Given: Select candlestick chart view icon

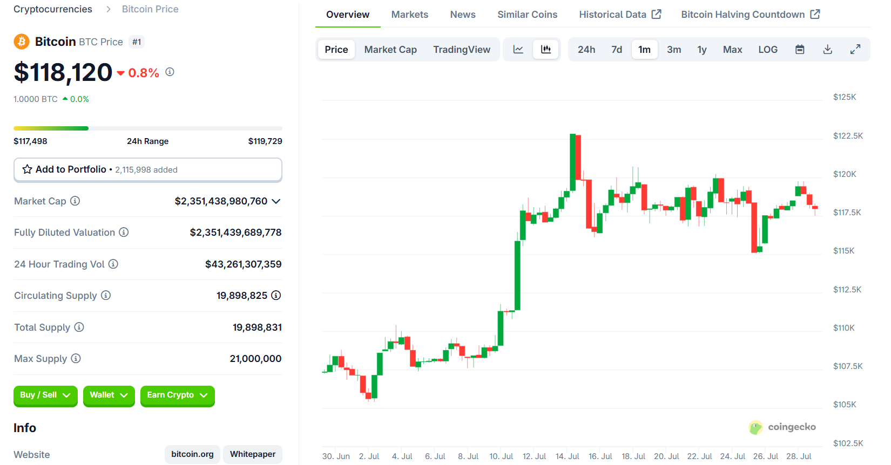Looking at the screenshot, I should point(546,50).
